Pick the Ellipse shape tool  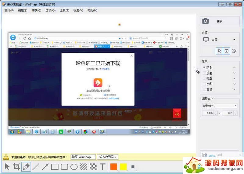click(74, 167)
